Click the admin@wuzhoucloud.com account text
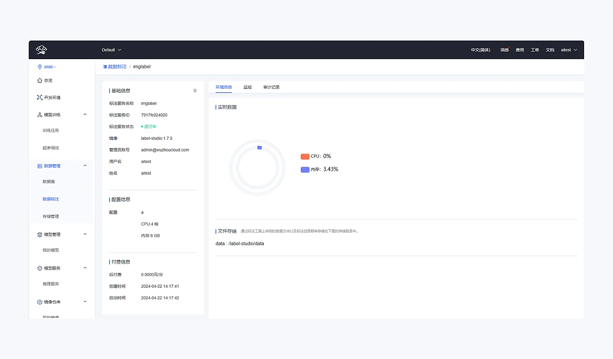This screenshot has width=613, height=359. click(165, 150)
